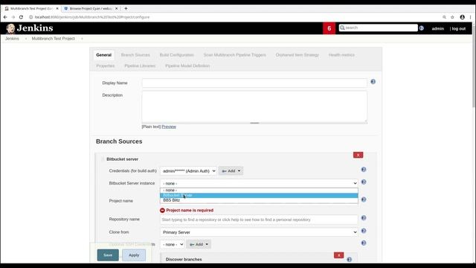Click the Jenkins breadcrumb link
This screenshot has height=268, width=476.
coord(12,39)
